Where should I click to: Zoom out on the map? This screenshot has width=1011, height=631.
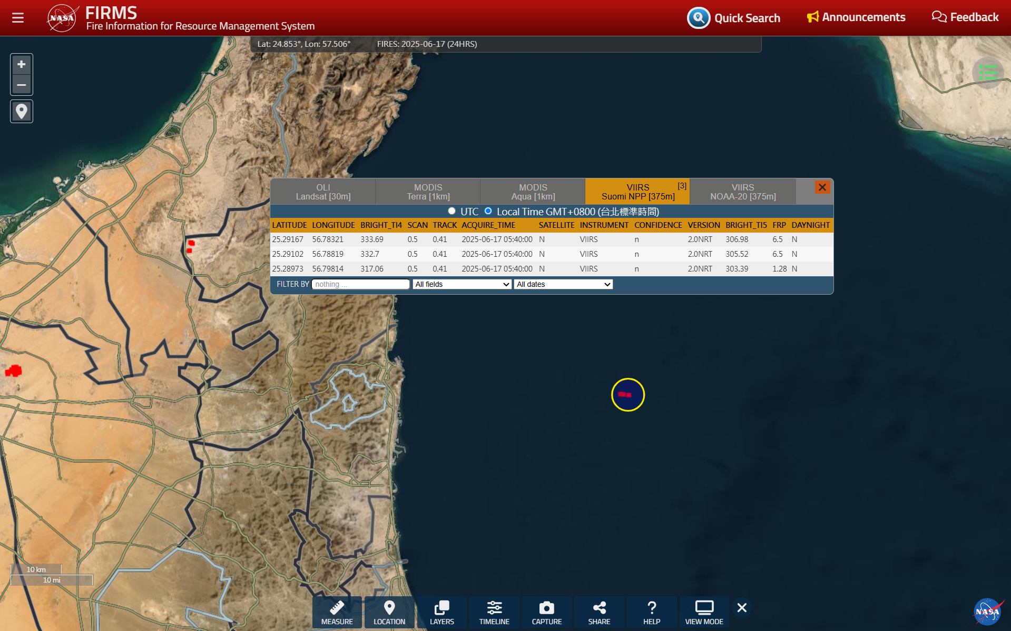tap(22, 85)
